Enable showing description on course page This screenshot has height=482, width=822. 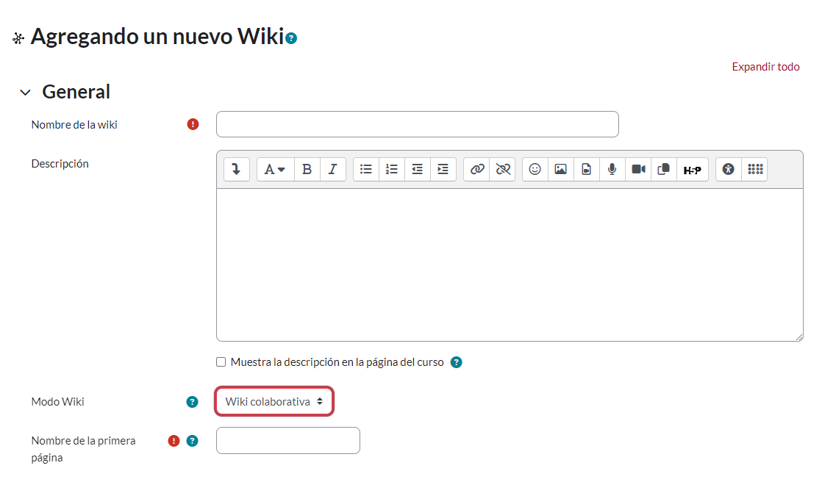pyautogui.click(x=221, y=362)
